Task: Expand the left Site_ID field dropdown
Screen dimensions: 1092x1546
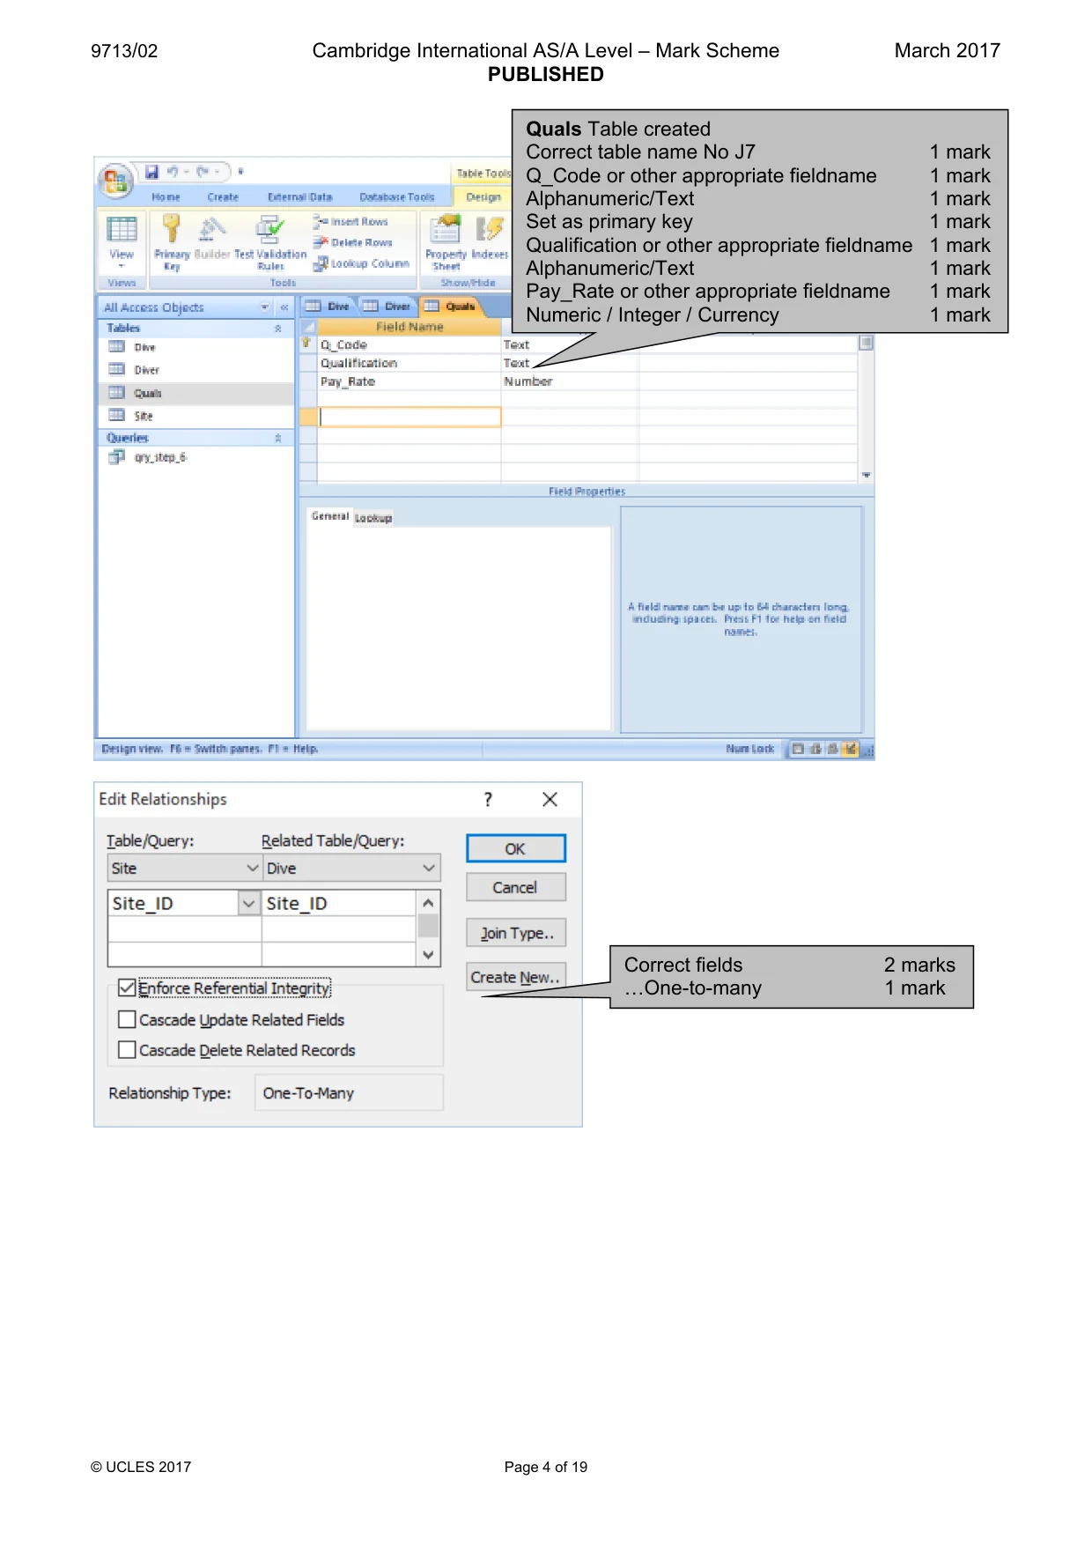Action: 249,903
